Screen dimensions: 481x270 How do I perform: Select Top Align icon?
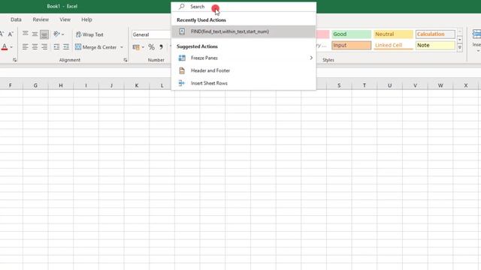click(x=25, y=34)
